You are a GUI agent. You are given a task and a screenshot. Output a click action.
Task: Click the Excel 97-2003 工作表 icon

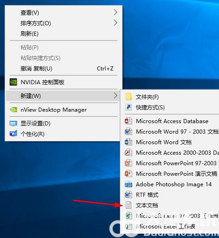[128, 216]
